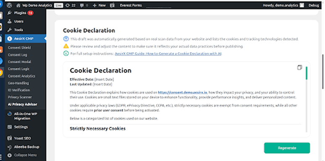Select the AesirX CMP menu

(25, 39)
